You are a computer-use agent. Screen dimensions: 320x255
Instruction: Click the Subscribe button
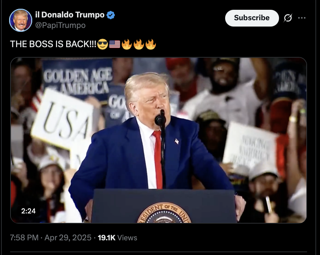pos(252,18)
